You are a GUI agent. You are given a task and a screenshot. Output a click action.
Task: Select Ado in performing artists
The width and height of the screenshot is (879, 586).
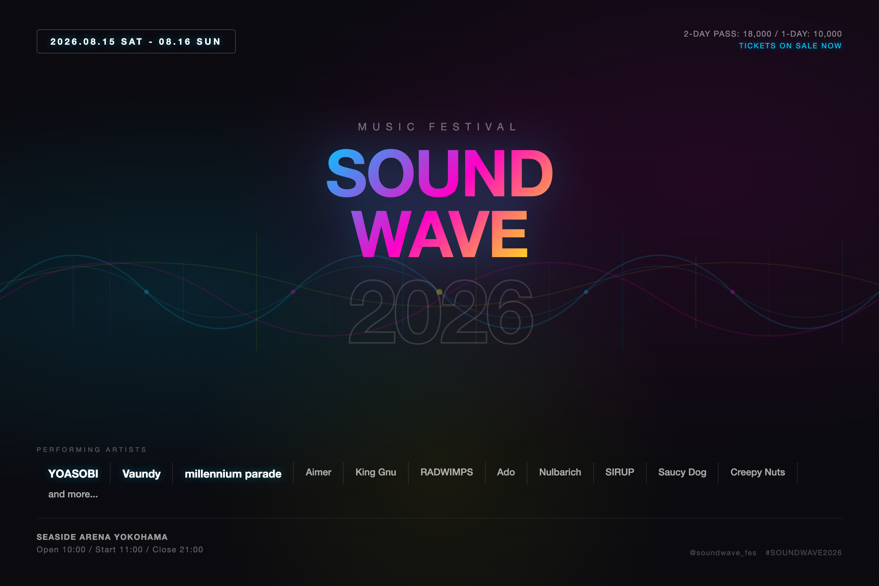(x=506, y=472)
